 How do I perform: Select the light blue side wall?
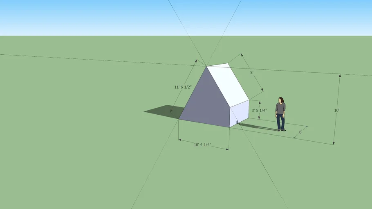[240, 113]
